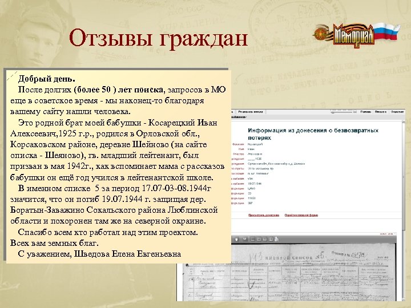411x308 pixels.
Task: Open the 'Главная' menu link
Action: pos(366,112)
